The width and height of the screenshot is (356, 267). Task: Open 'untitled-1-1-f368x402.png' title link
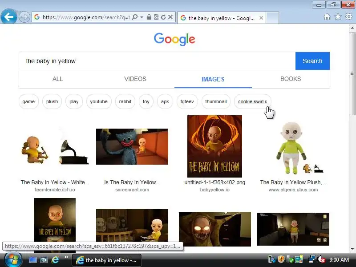tap(215, 182)
